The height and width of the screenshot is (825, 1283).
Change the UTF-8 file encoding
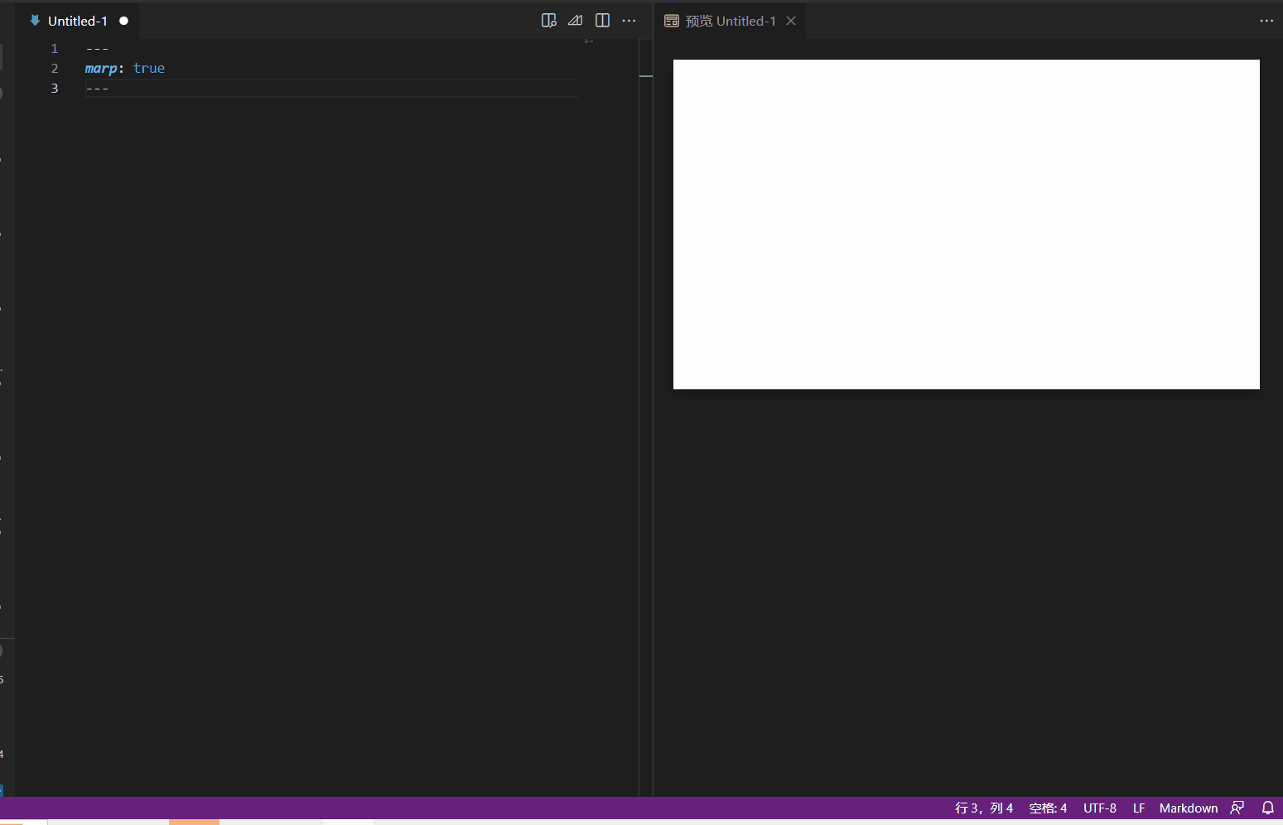[1099, 808]
